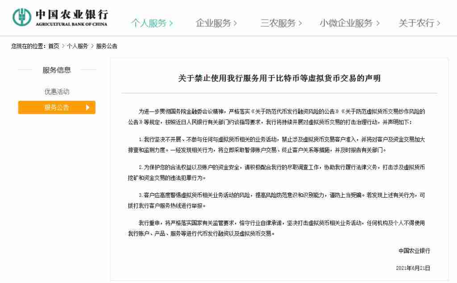Select 优惠活动 in the sidebar
The width and height of the screenshot is (457, 283).
click(x=57, y=92)
